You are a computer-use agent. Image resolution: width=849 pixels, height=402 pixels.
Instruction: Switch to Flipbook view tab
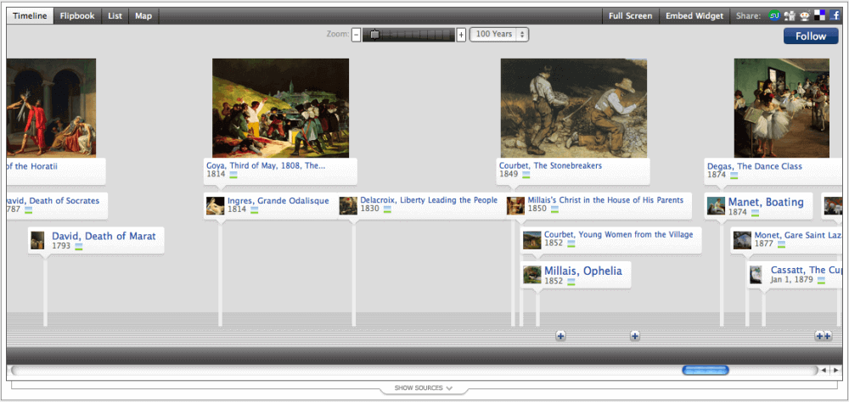pyautogui.click(x=77, y=16)
